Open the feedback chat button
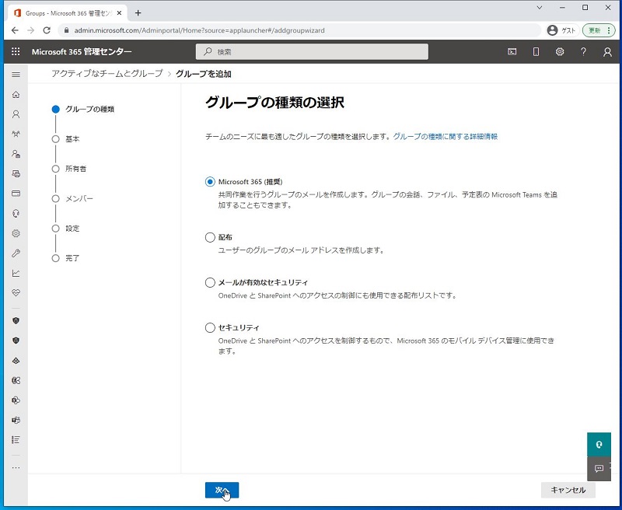The image size is (622, 510). pyautogui.click(x=599, y=469)
